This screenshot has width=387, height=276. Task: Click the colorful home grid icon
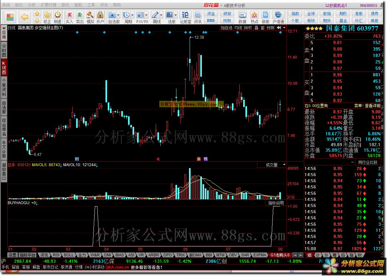point(10,17)
